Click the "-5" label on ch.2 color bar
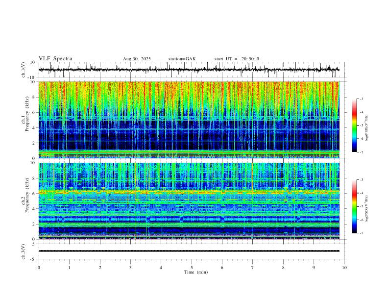The image size is (388, 300). pyautogui.click(x=362, y=206)
